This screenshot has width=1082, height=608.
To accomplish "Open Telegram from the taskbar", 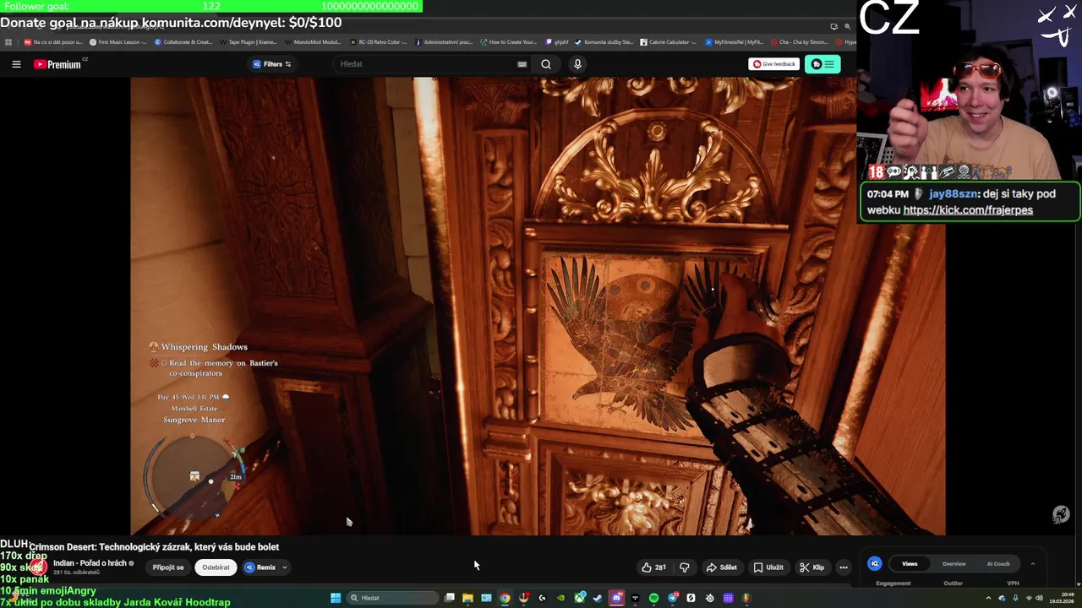I will [672, 598].
